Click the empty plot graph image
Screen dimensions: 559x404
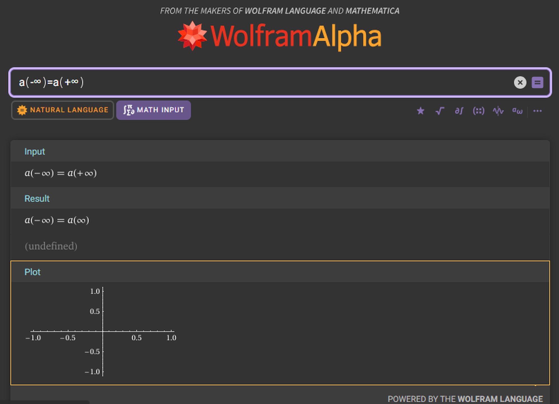coord(102,331)
